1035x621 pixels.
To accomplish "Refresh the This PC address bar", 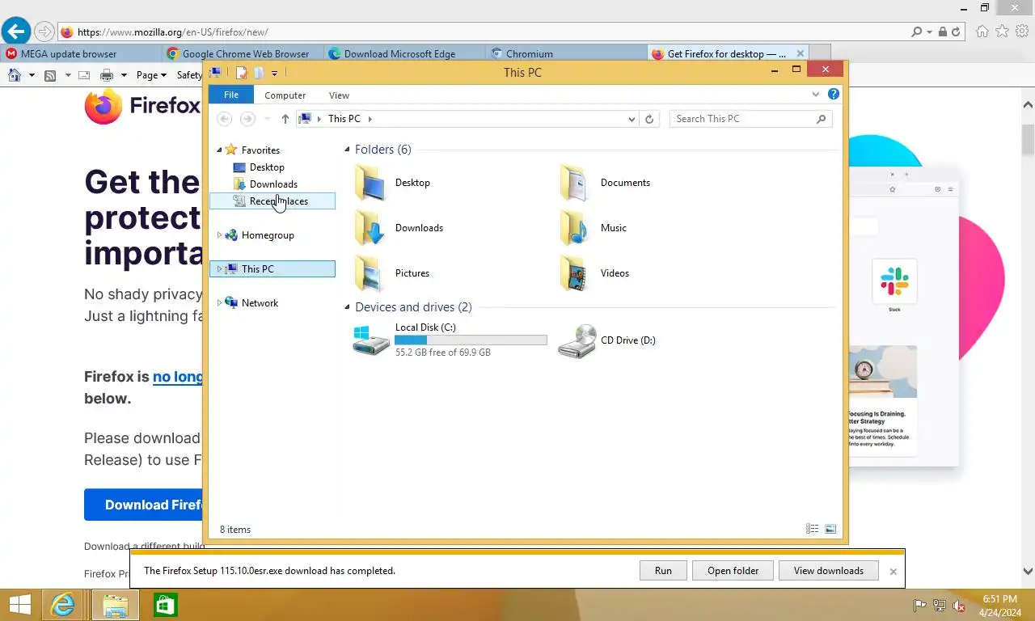I will coord(648,119).
